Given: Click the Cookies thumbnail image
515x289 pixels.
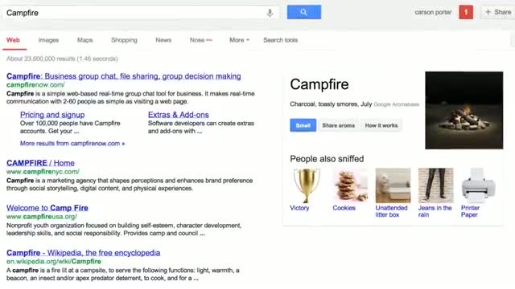Looking at the screenshot, I should [350, 185].
